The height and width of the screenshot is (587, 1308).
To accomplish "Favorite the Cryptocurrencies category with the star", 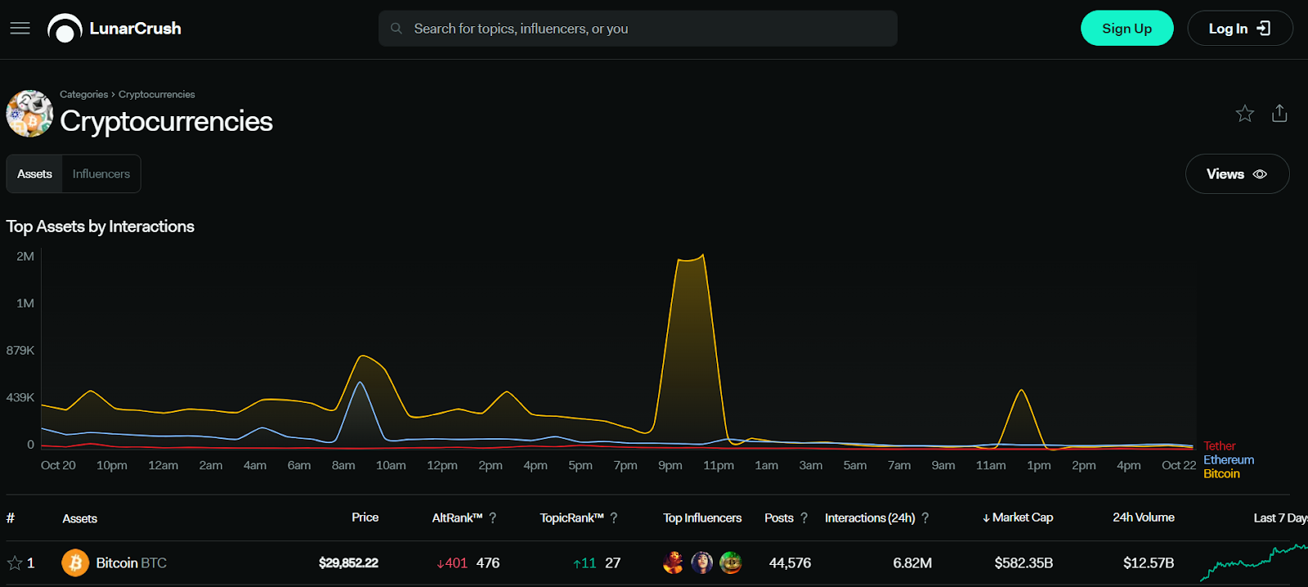I will (1244, 114).
